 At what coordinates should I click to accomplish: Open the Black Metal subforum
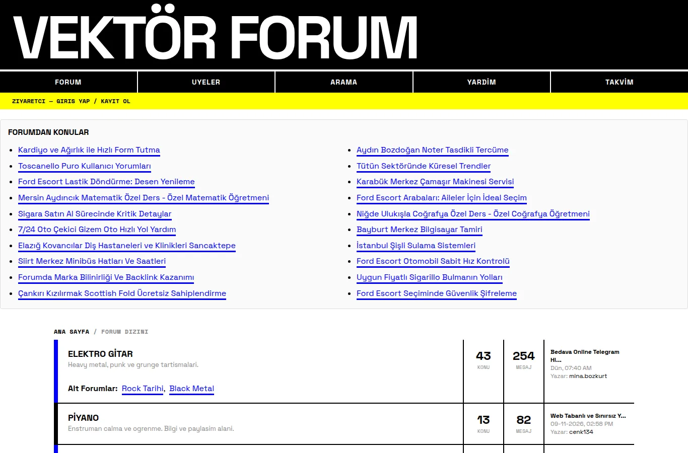(x=191, y=389)
